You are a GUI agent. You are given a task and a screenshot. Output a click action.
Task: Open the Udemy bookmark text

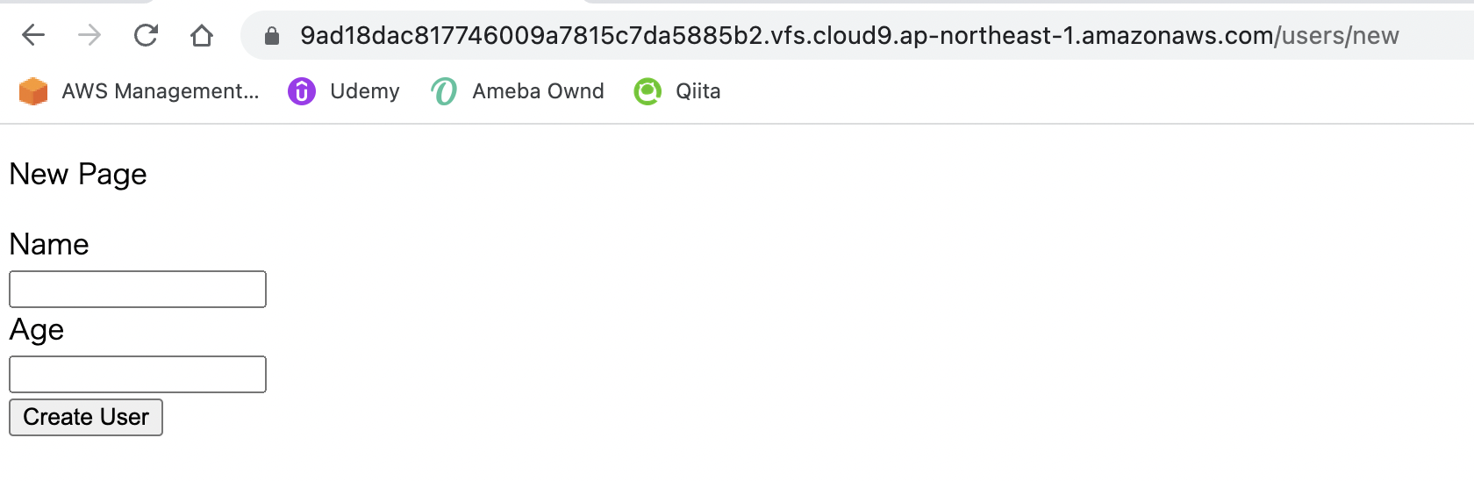365,91
